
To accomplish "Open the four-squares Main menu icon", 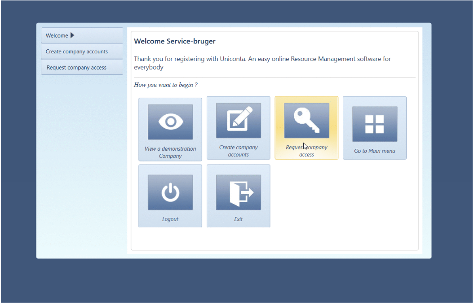I will click(375, 124).
